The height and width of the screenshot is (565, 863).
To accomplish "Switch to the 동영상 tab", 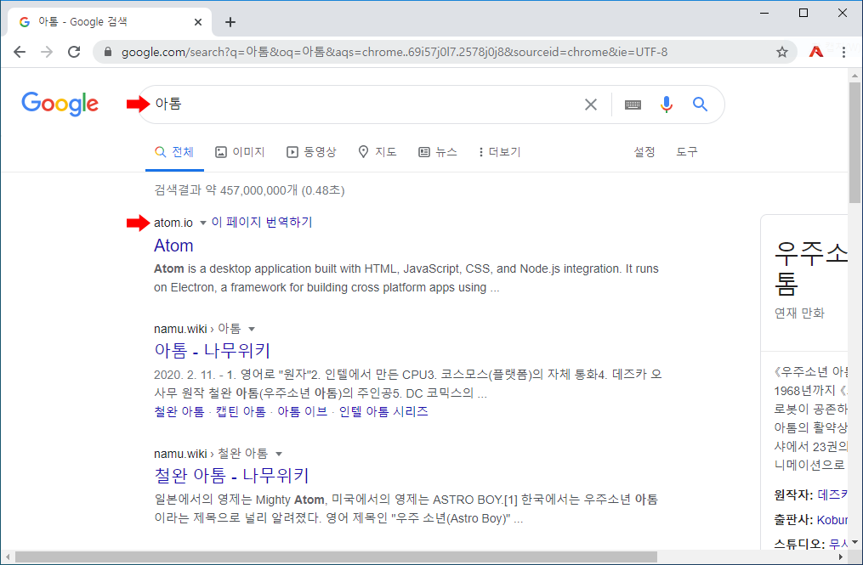I will tap(311, 152).
